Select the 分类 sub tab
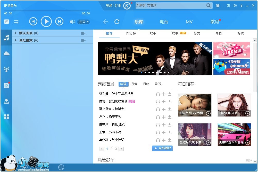Viewport: 258px width, 172px height. [197, 33]
